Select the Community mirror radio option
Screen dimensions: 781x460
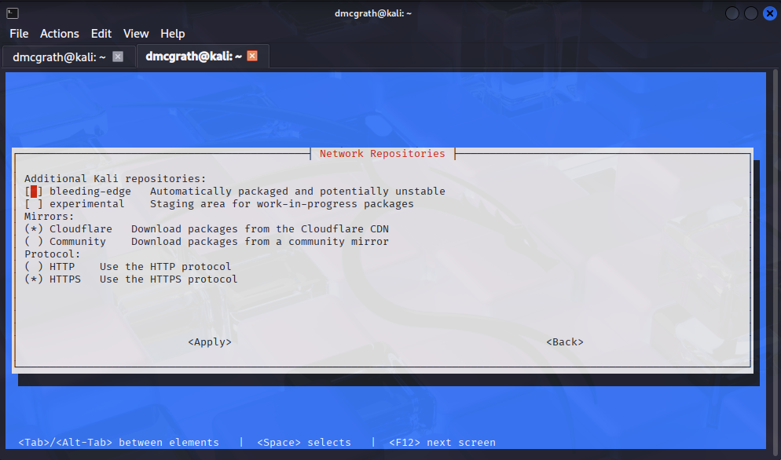(34, 242)
